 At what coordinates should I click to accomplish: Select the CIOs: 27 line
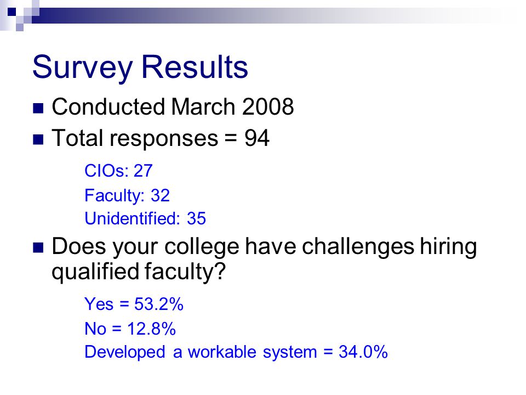coord(118,171)
